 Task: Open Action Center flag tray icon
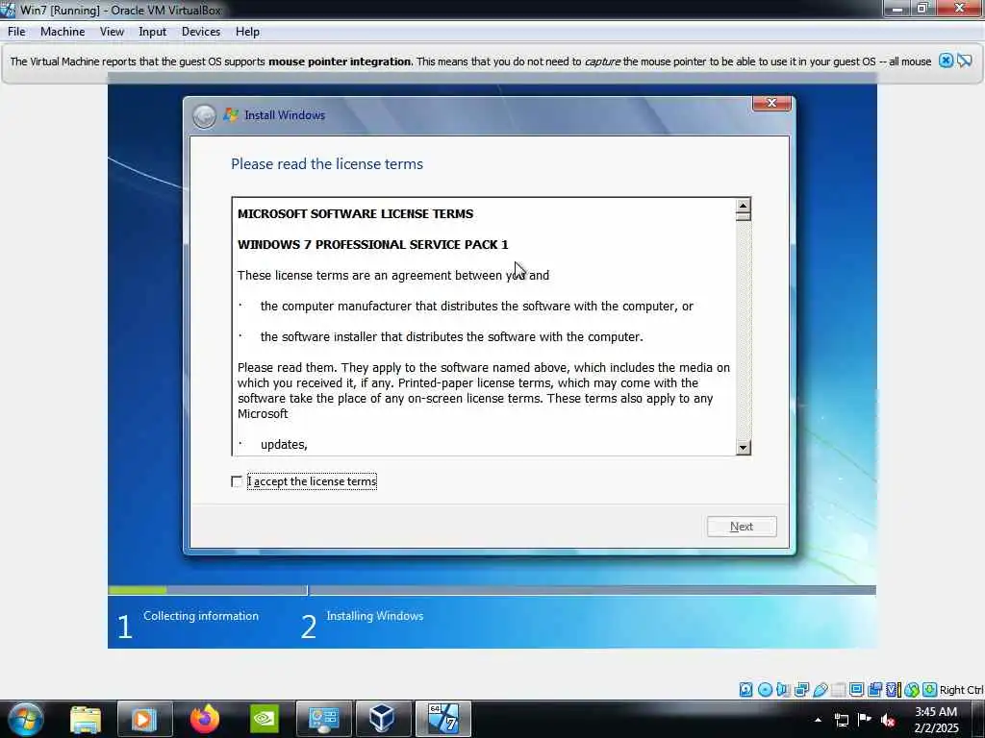coord(865,719)
